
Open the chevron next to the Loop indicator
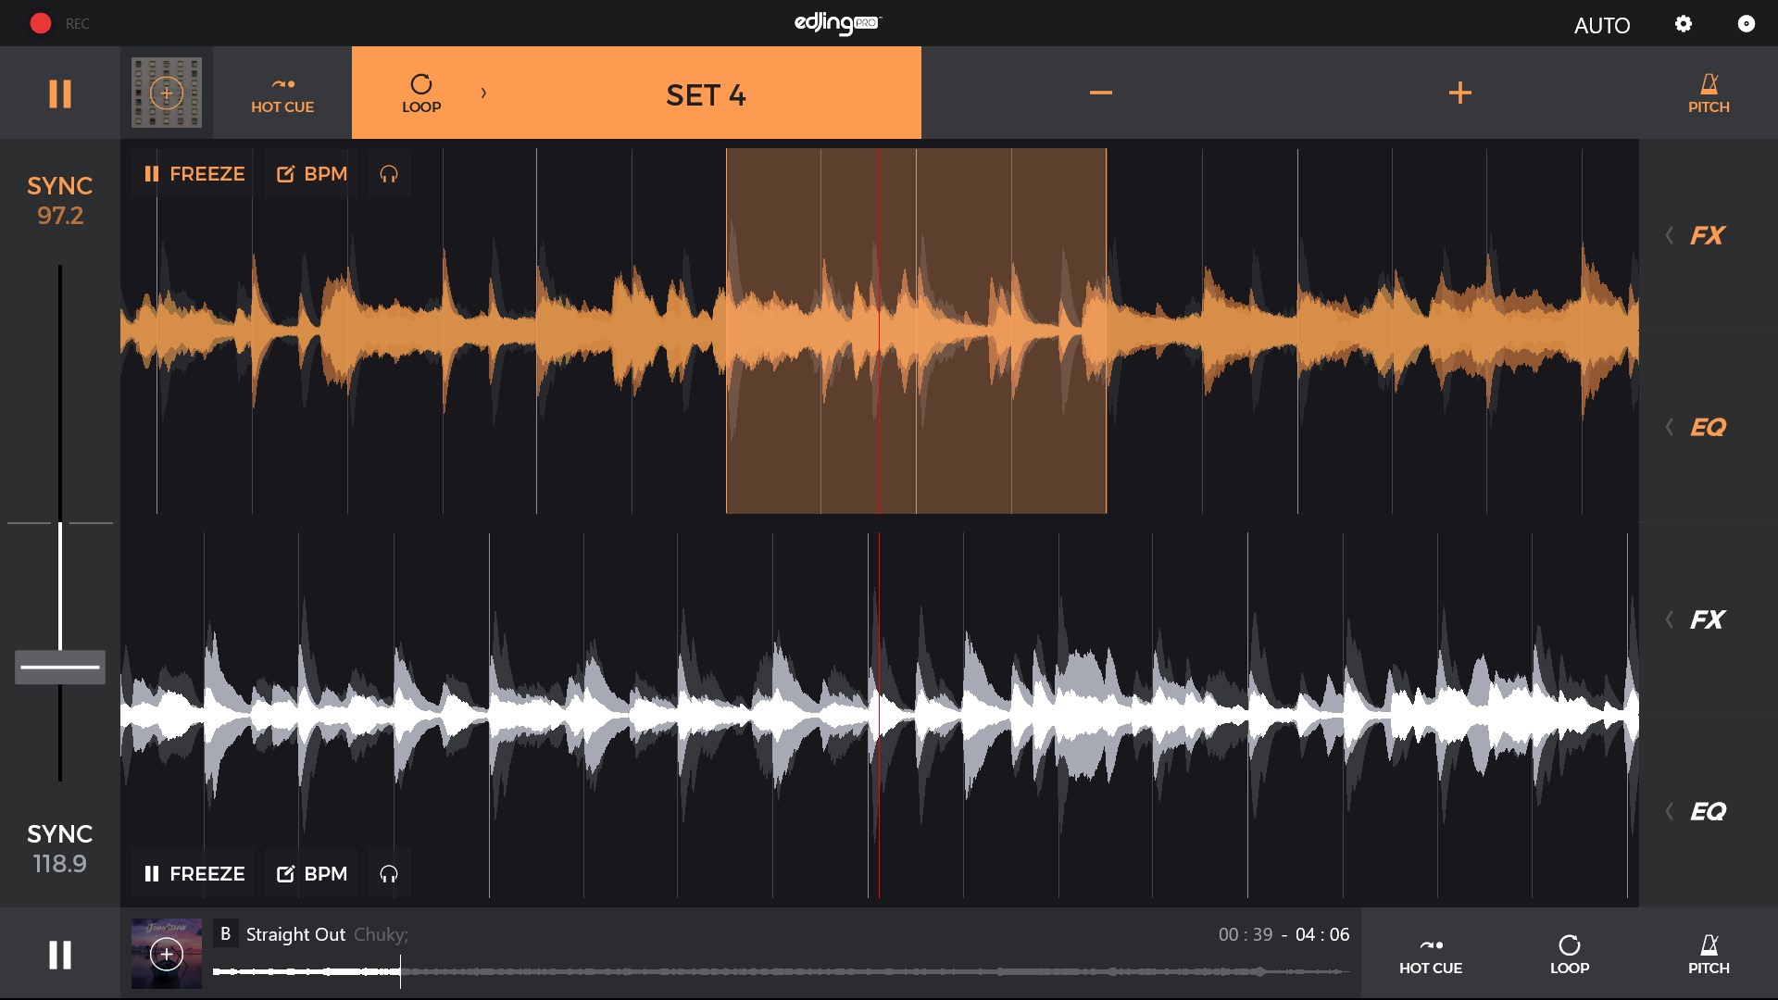tap(482, 93)
